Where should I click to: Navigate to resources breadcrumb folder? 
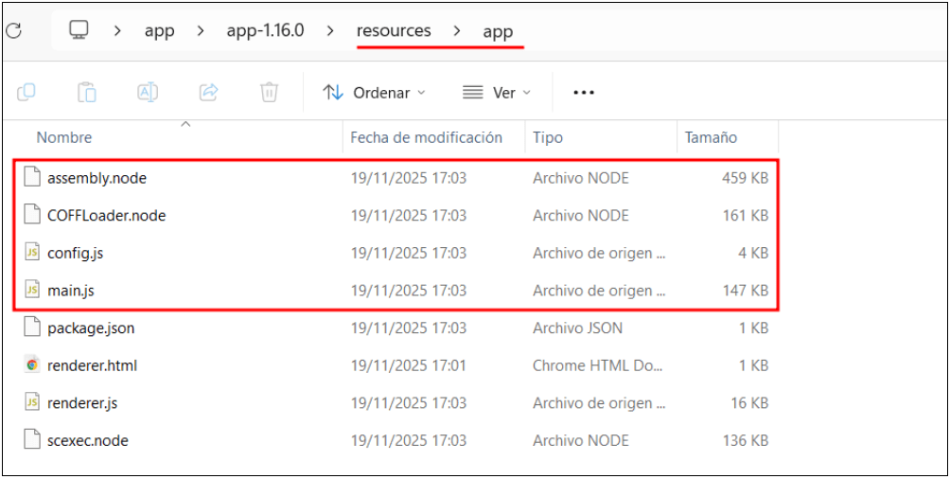(x=394, y=31)
